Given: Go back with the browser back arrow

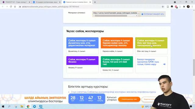Looking at the screenshot, I should 3,7.
